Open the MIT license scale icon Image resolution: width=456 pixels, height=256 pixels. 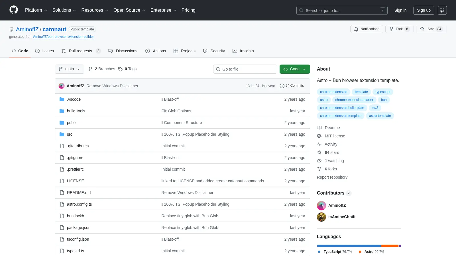click(319, 136)
